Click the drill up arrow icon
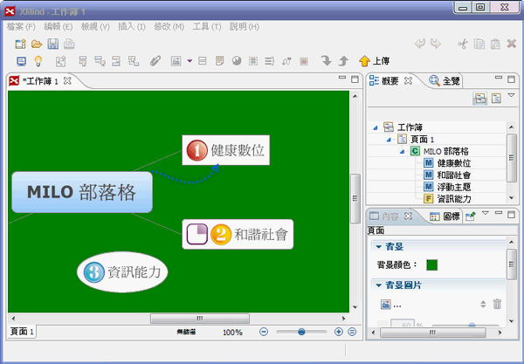The width and height of the screenshot is (524, 364). [x=343, y=61]
